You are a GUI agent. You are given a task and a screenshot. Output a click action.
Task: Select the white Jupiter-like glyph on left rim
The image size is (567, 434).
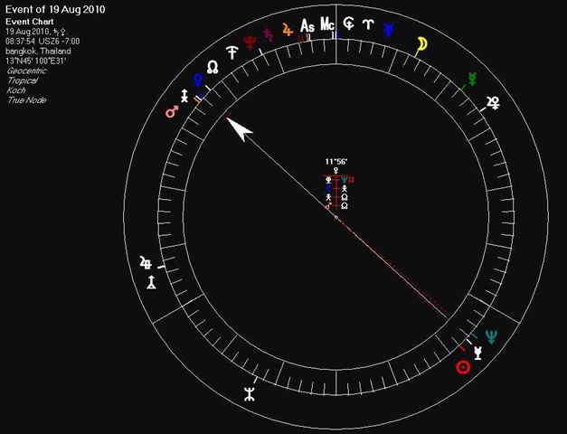tap(146, 262)
